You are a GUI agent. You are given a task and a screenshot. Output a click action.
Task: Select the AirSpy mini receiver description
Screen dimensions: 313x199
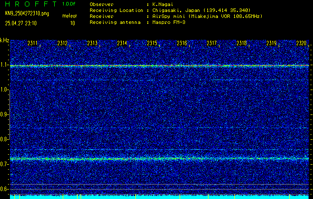pyautogui.click(x=208, y=16)
